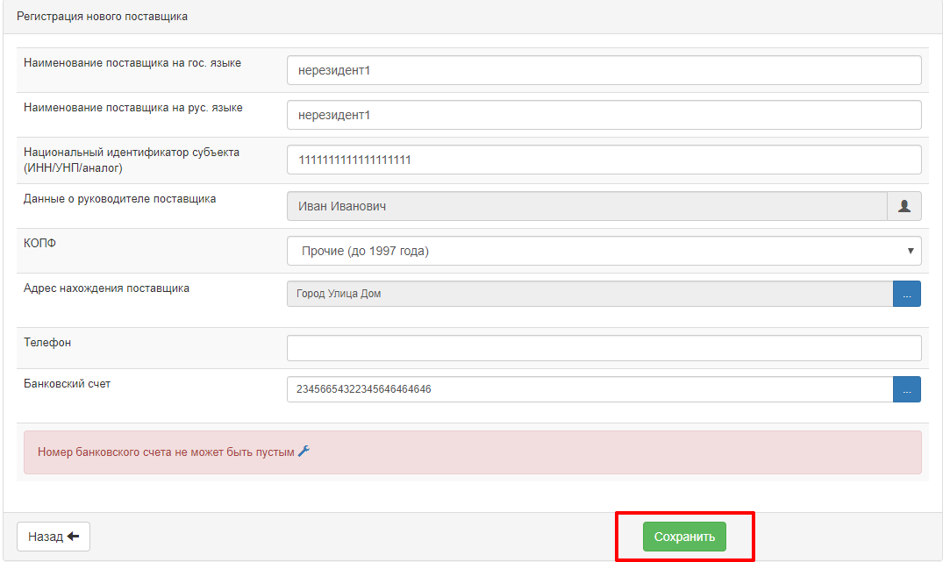The image size is (943, 562).
Task: Click the Телефон field label
Action: click(47, 343)
